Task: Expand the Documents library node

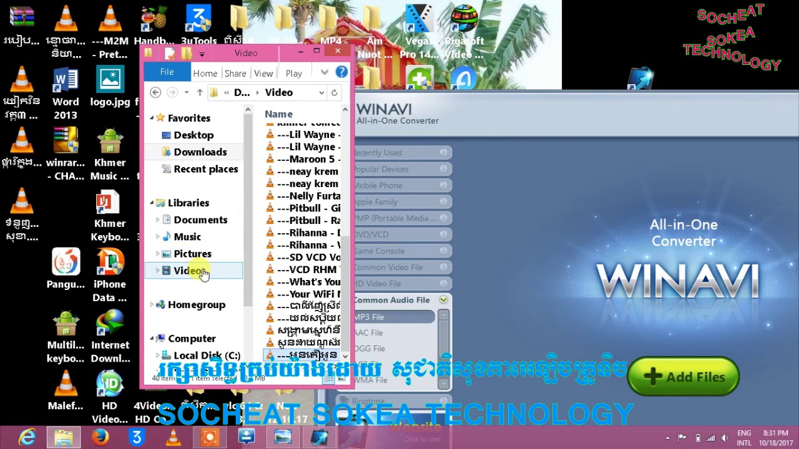Action: (x=157, y=220)
